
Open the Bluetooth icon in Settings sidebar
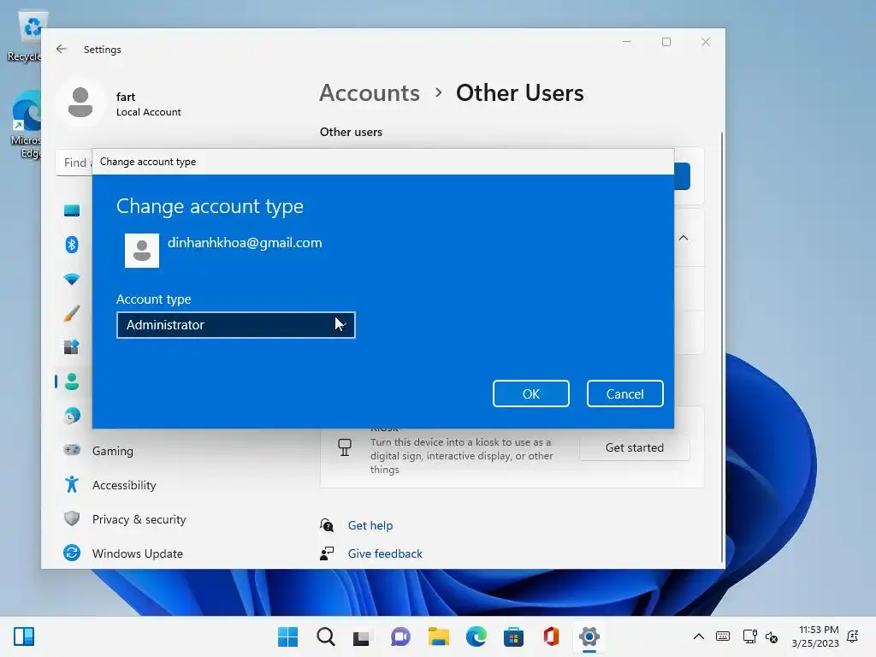tap(72, 245)
